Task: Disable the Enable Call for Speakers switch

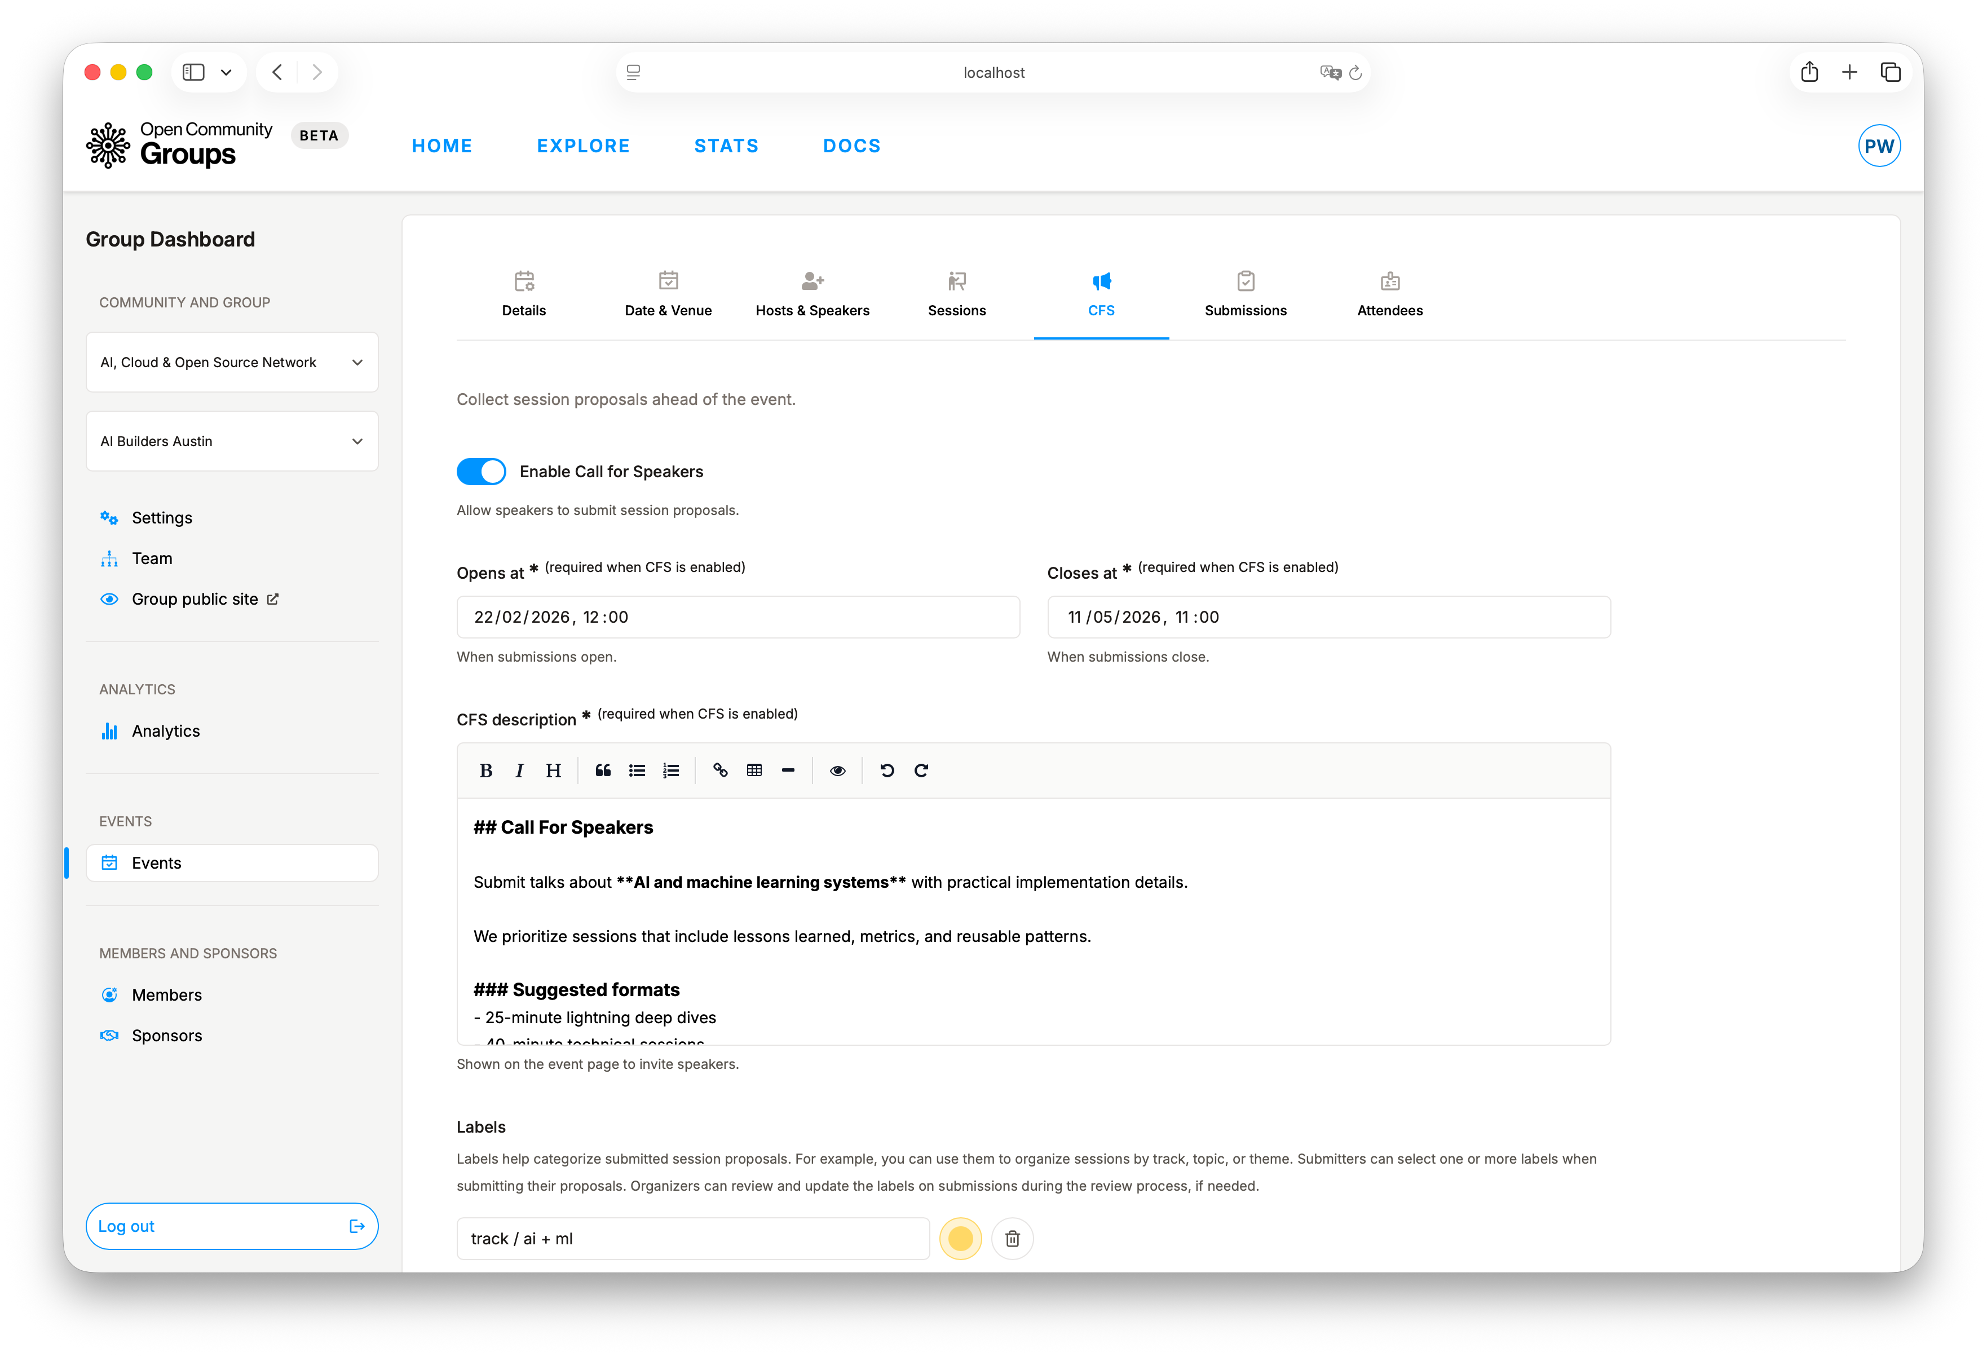Action: [x=482, y=472]
